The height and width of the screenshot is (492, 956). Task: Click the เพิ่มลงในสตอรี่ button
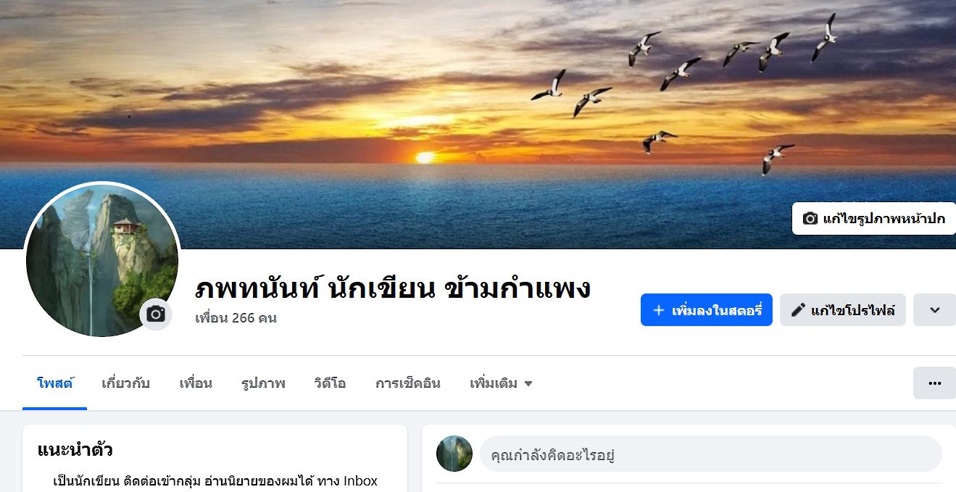coord(707,310)
